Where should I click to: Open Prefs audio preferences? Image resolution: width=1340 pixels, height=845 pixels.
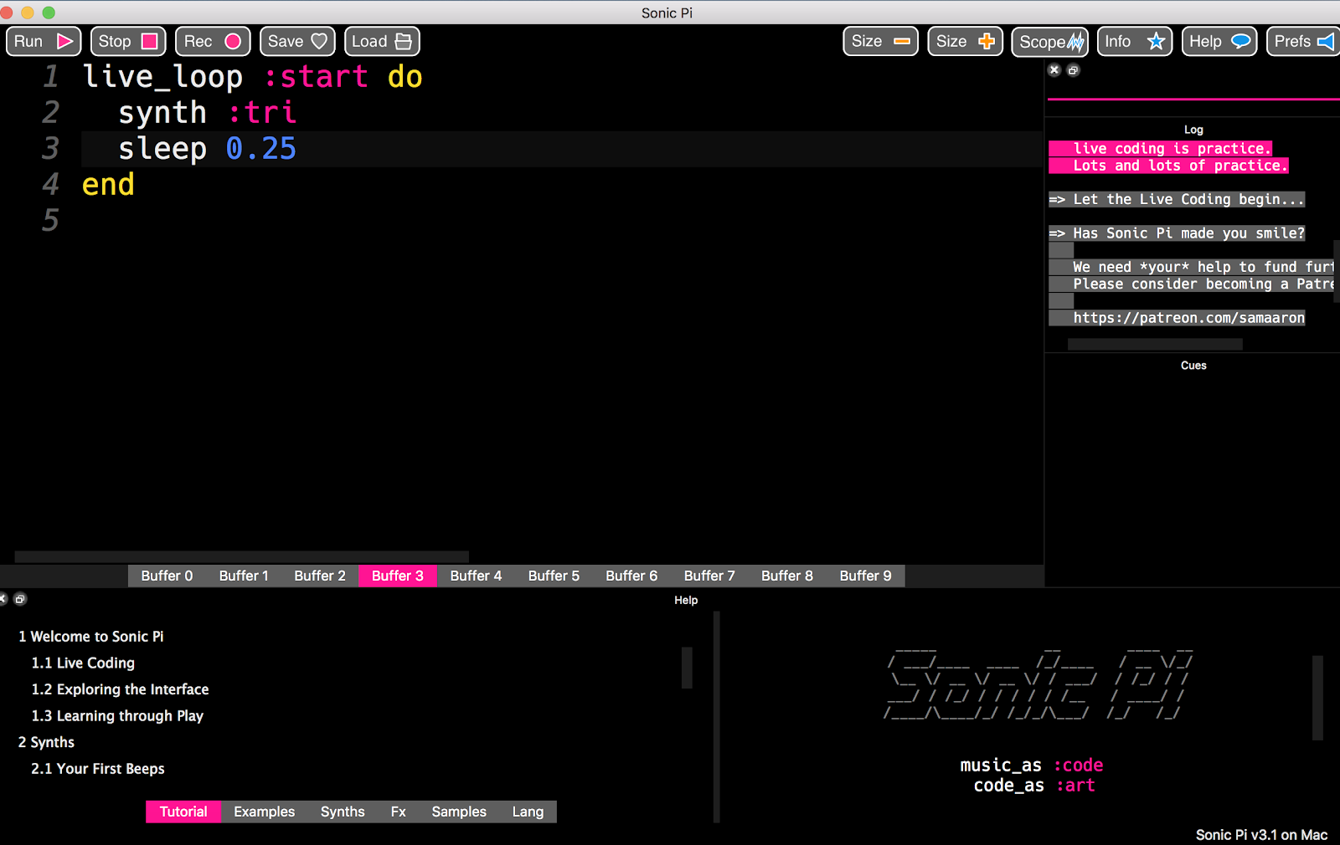coord(1303,41)
